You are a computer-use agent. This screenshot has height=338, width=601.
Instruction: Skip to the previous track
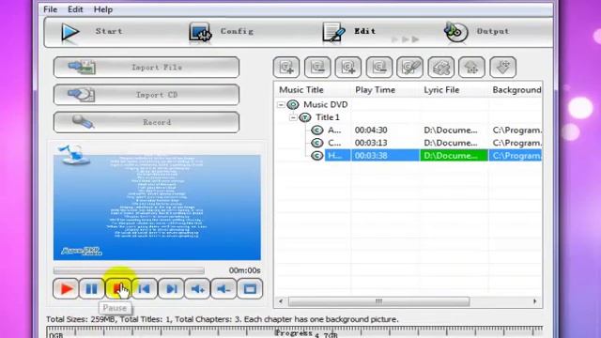pyautogui.click(x=145, y=288)
